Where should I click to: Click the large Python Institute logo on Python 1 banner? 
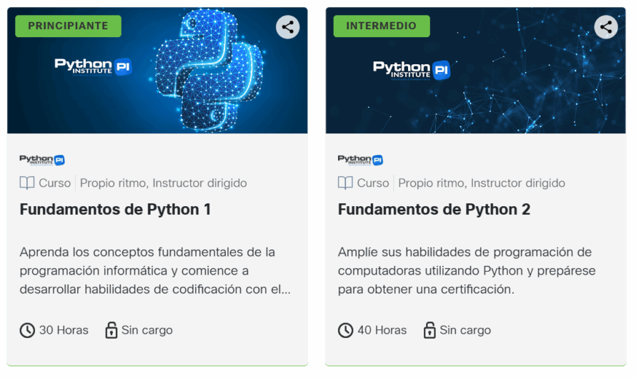point(94,67)
